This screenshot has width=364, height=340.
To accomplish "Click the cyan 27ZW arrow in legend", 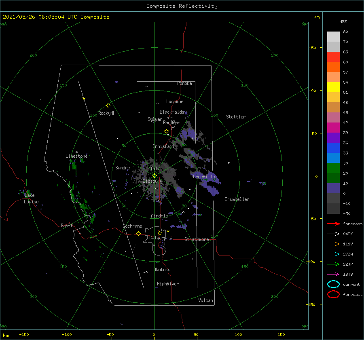I will click(x=333, y=254).
